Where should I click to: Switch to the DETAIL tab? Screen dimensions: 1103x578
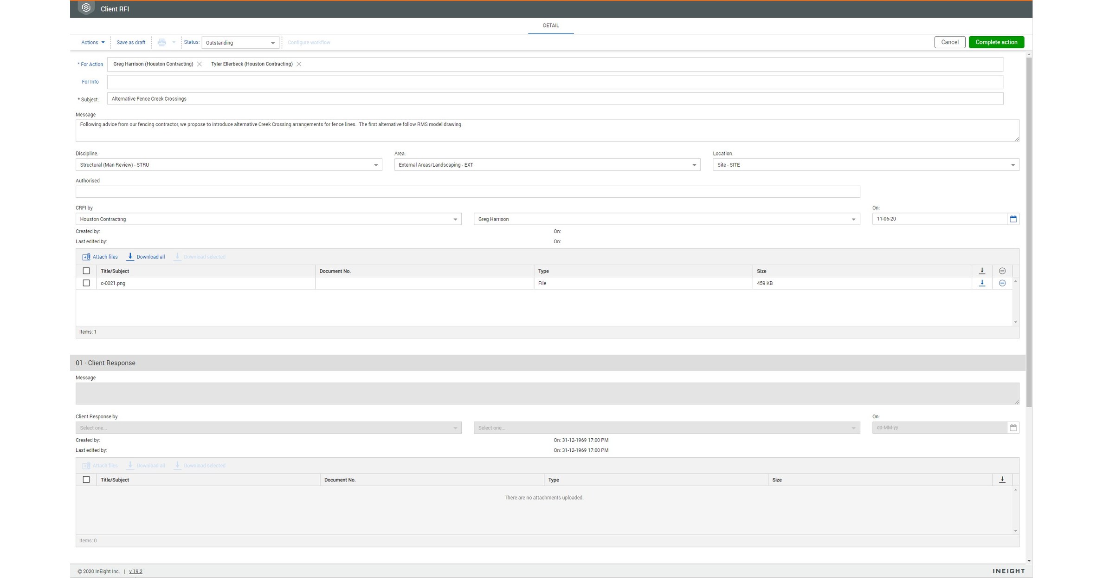[x=550, y=26]
